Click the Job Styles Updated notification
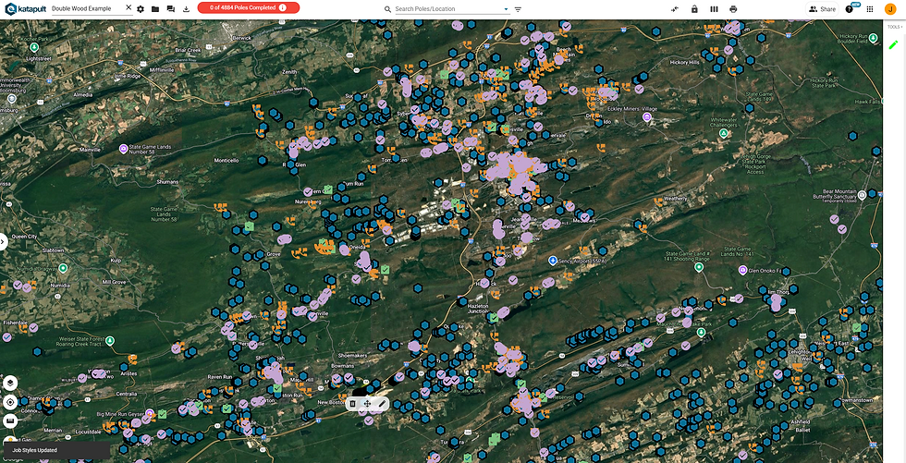 pos(56,450)
